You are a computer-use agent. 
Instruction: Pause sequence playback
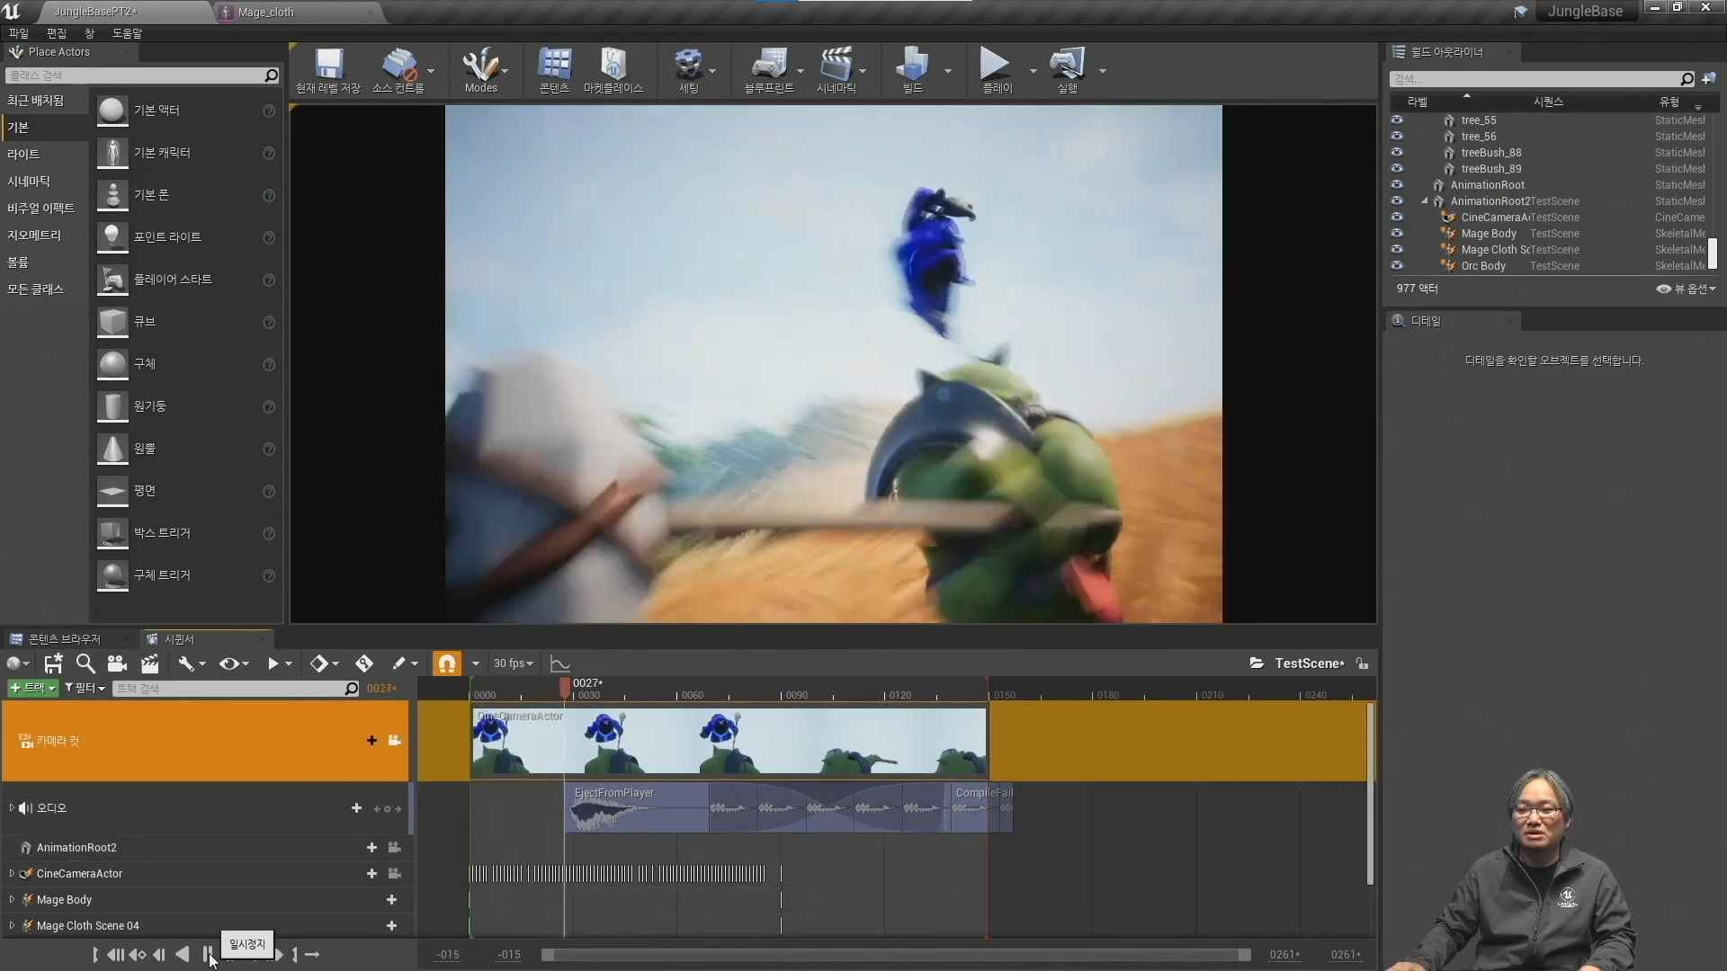208,954
